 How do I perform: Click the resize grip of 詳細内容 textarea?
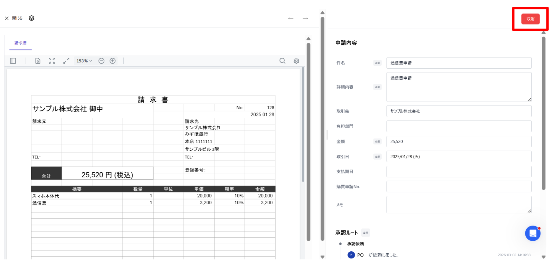click(529, 100)
